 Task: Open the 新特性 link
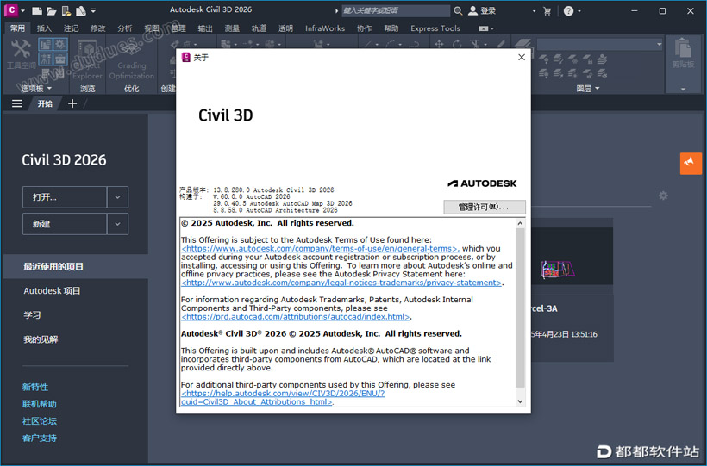(35, 387)
